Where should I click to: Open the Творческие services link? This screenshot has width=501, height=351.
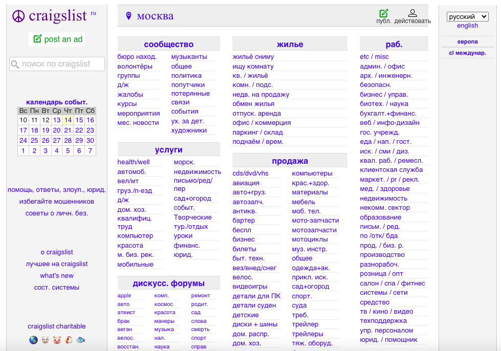point(192,217)
